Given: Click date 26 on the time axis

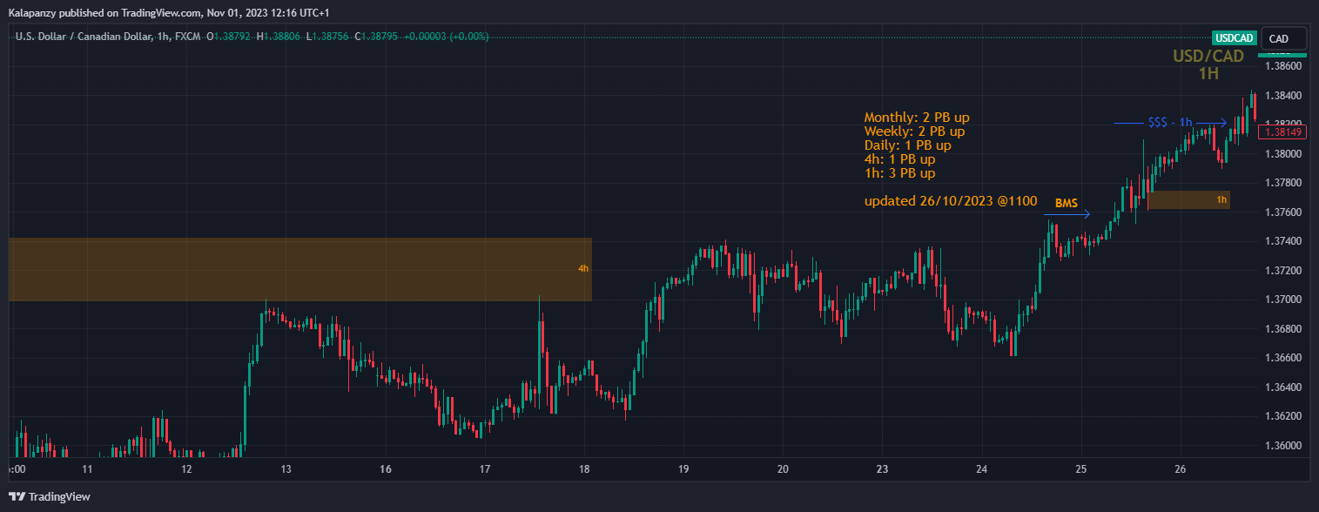Looking at the screenshot, I should pos(1180,469).
